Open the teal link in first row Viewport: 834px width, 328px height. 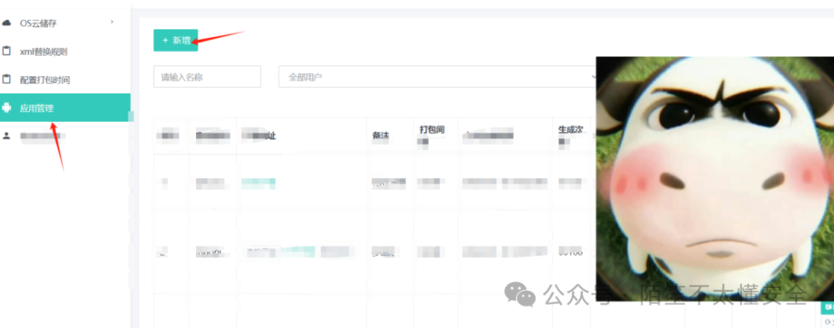click(259, 184)
